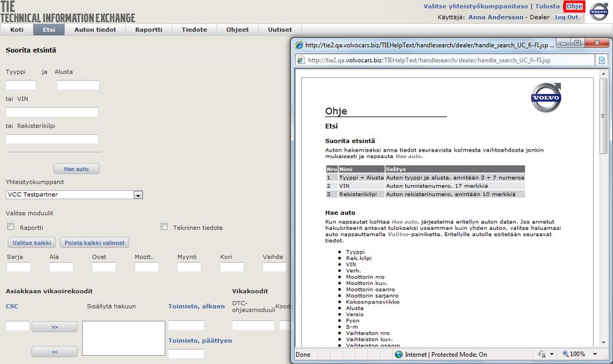The height and width of the screenshot is (364, 613).
Task: Focus the Moott. input field
Action: pos(147,267)
